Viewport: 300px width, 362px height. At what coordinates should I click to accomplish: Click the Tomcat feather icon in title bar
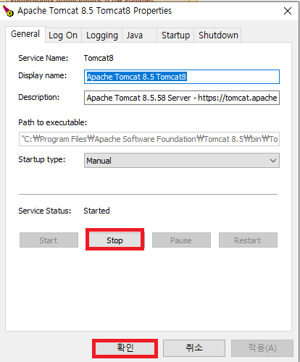(8, 11)
